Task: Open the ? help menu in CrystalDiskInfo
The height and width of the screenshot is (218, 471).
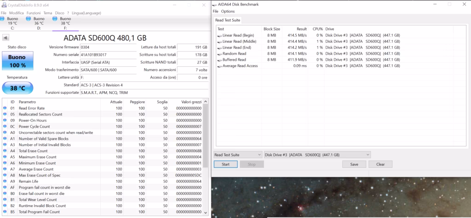Action: click(68, 13)
